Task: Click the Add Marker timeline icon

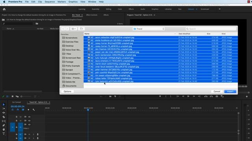Action: coord(28,110)
